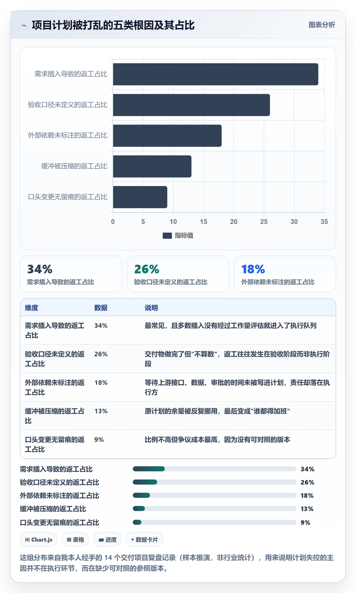
Task: Click the 缓冲被压缩的返工占比 chart bar
Action: (152, 166)
